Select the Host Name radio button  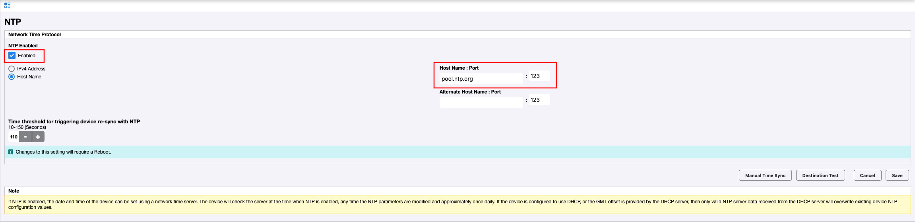[12, 77]
